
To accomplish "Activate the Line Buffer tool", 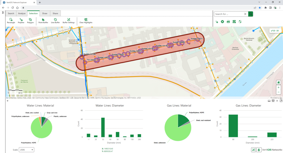I will (x=55, y=21).
